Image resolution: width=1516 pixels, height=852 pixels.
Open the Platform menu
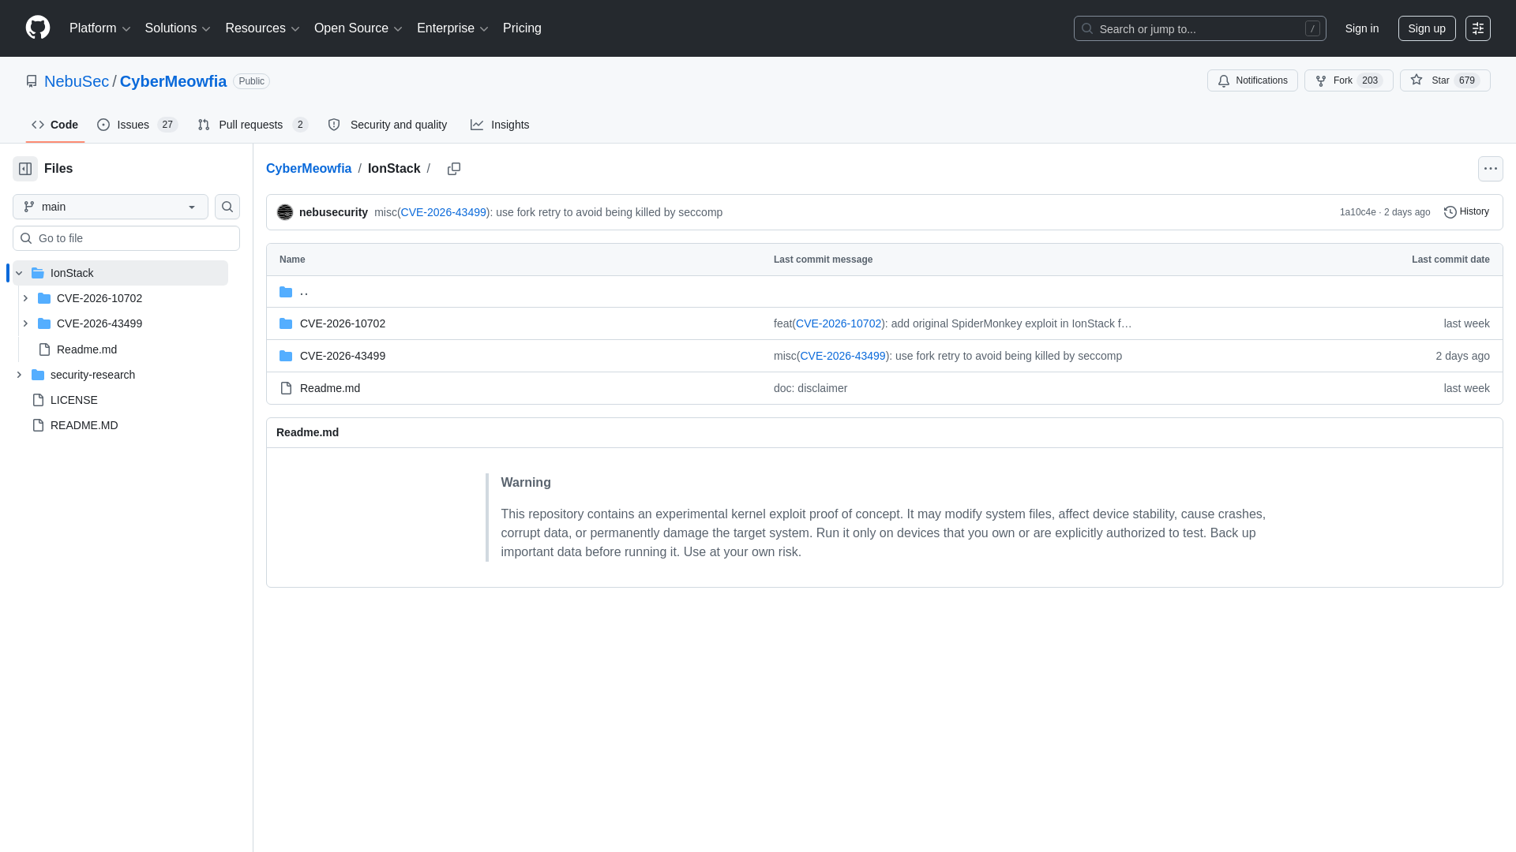100,28
